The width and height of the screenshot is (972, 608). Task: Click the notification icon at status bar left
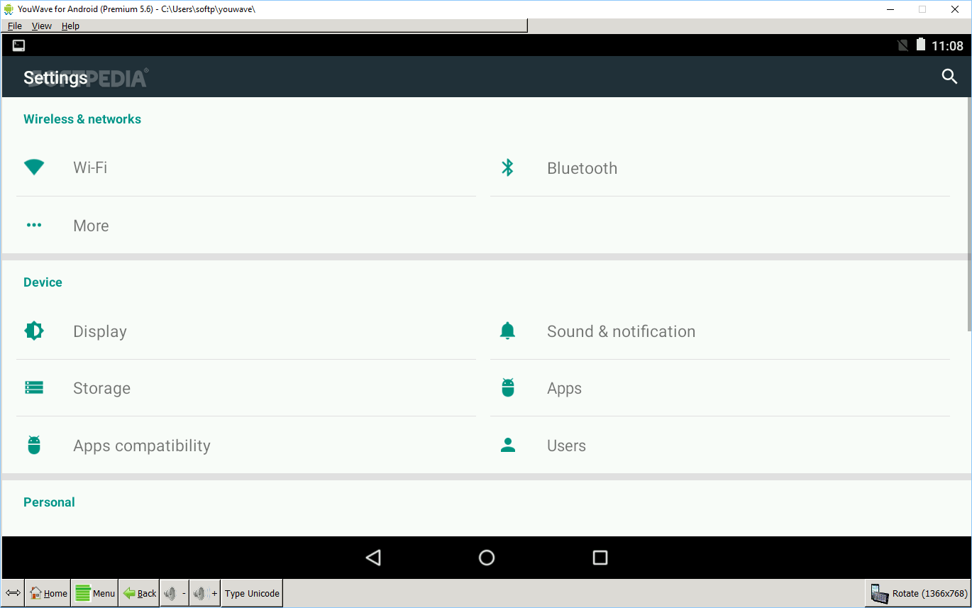(x=19, y=45)
